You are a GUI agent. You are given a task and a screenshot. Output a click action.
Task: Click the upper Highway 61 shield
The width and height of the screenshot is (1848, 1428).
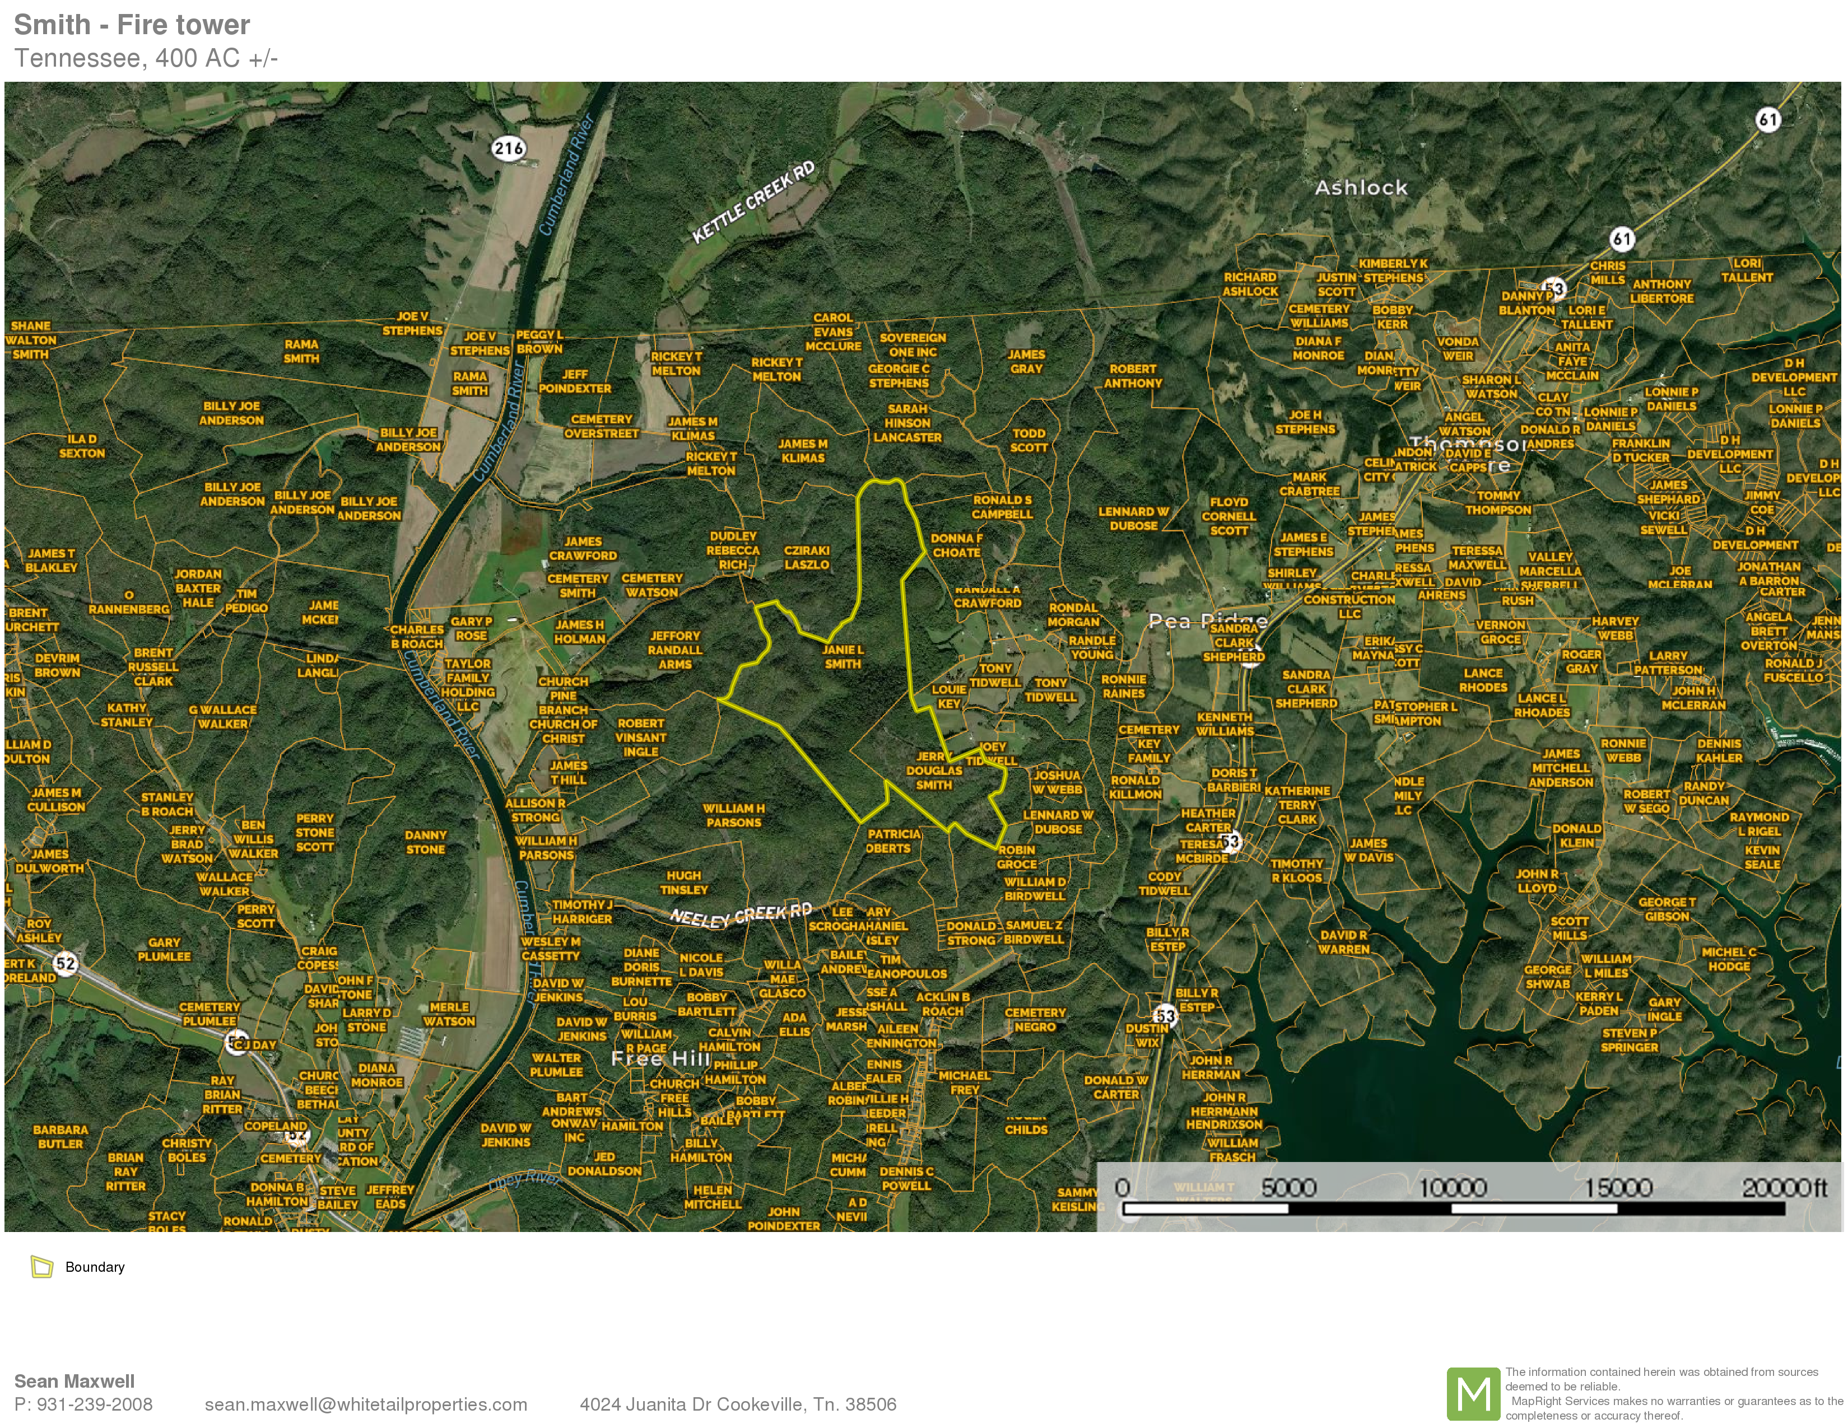(1767, 119)
